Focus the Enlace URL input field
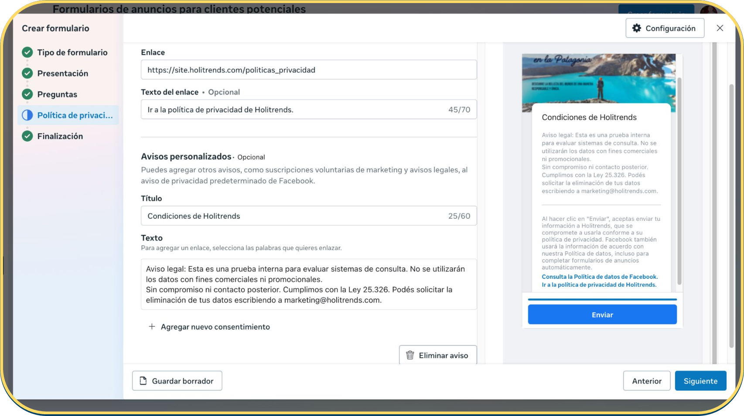The width and height of the screenshot is (744, 416). click(x=309, y=70)
